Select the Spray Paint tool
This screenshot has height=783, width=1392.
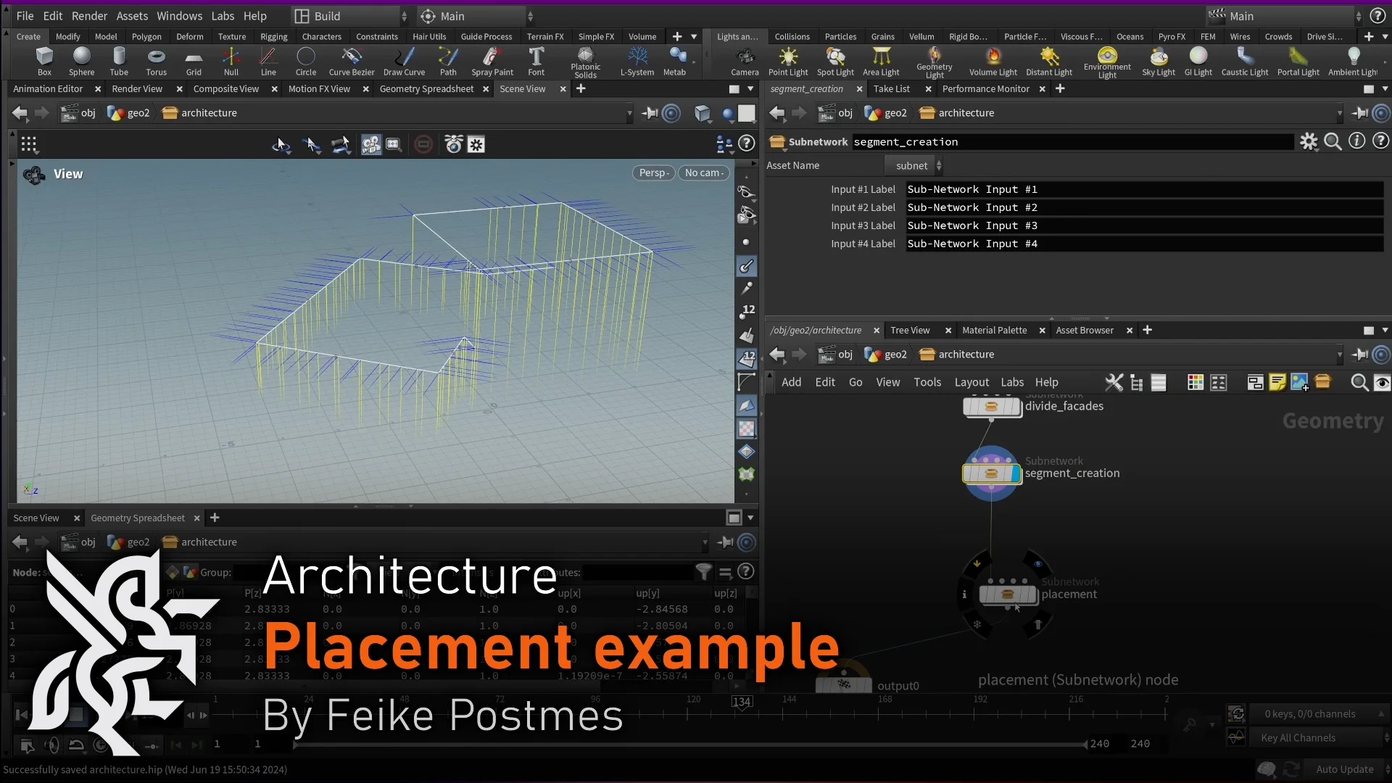492,61
